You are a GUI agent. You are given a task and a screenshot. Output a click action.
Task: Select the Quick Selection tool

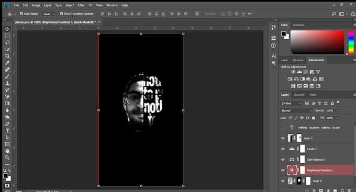[x=7, y=50]
